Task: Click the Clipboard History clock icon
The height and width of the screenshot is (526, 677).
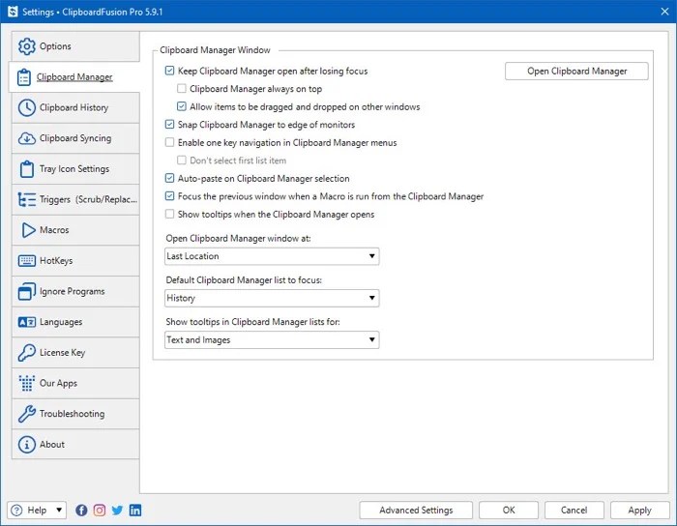Action: pos(27,107)
